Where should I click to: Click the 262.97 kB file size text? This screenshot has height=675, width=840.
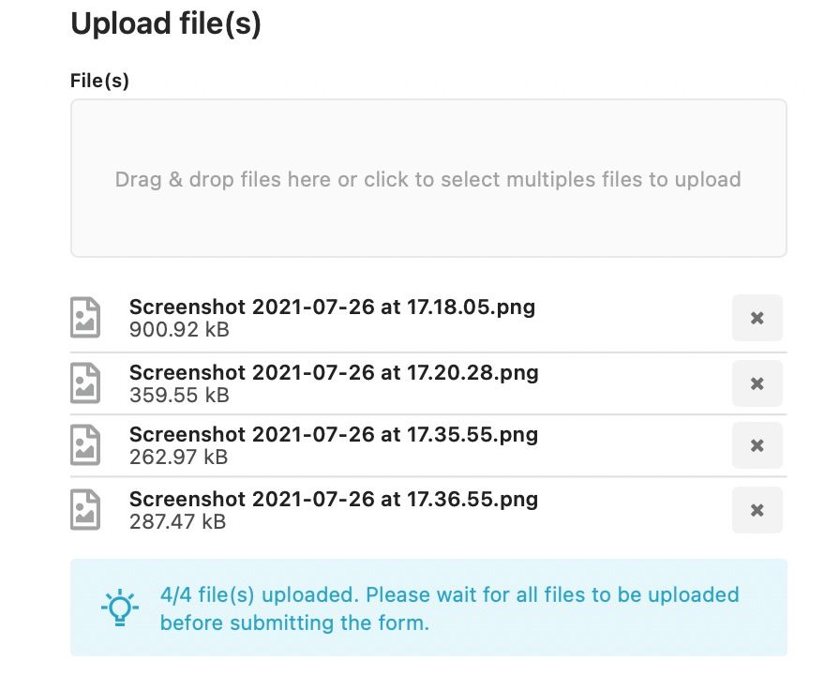[178, 457]
